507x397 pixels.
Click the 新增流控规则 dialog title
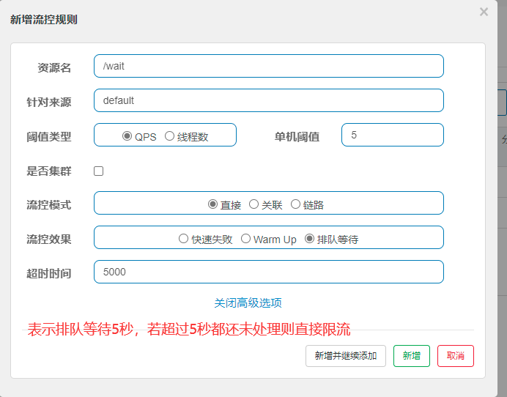(44, 20)
